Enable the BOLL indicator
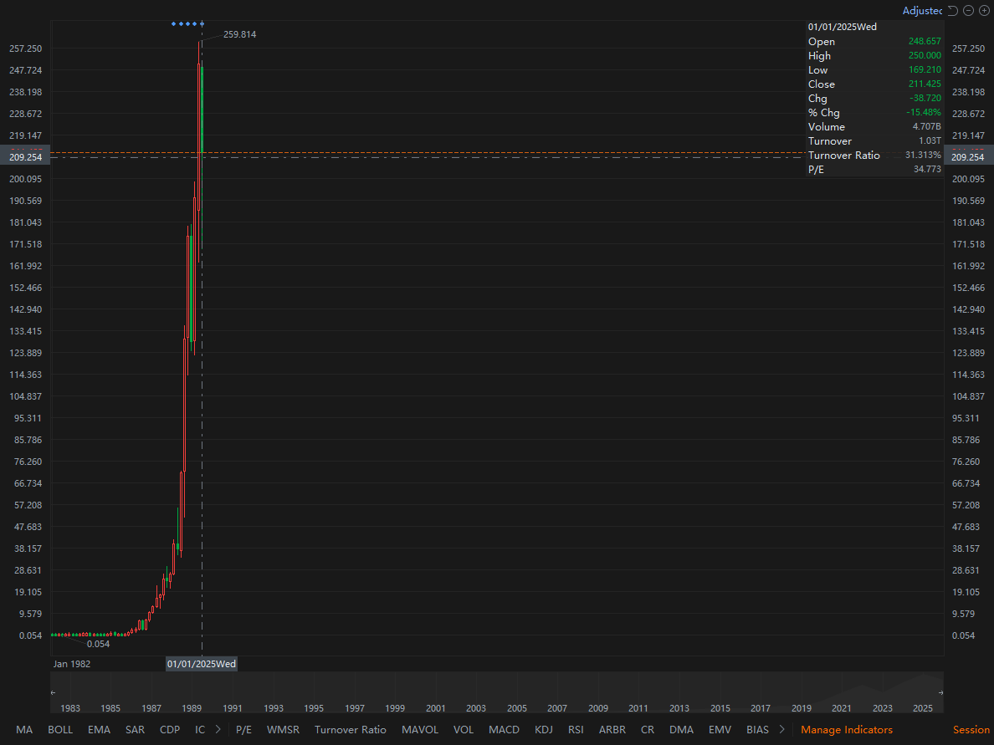 click(60, 730)
